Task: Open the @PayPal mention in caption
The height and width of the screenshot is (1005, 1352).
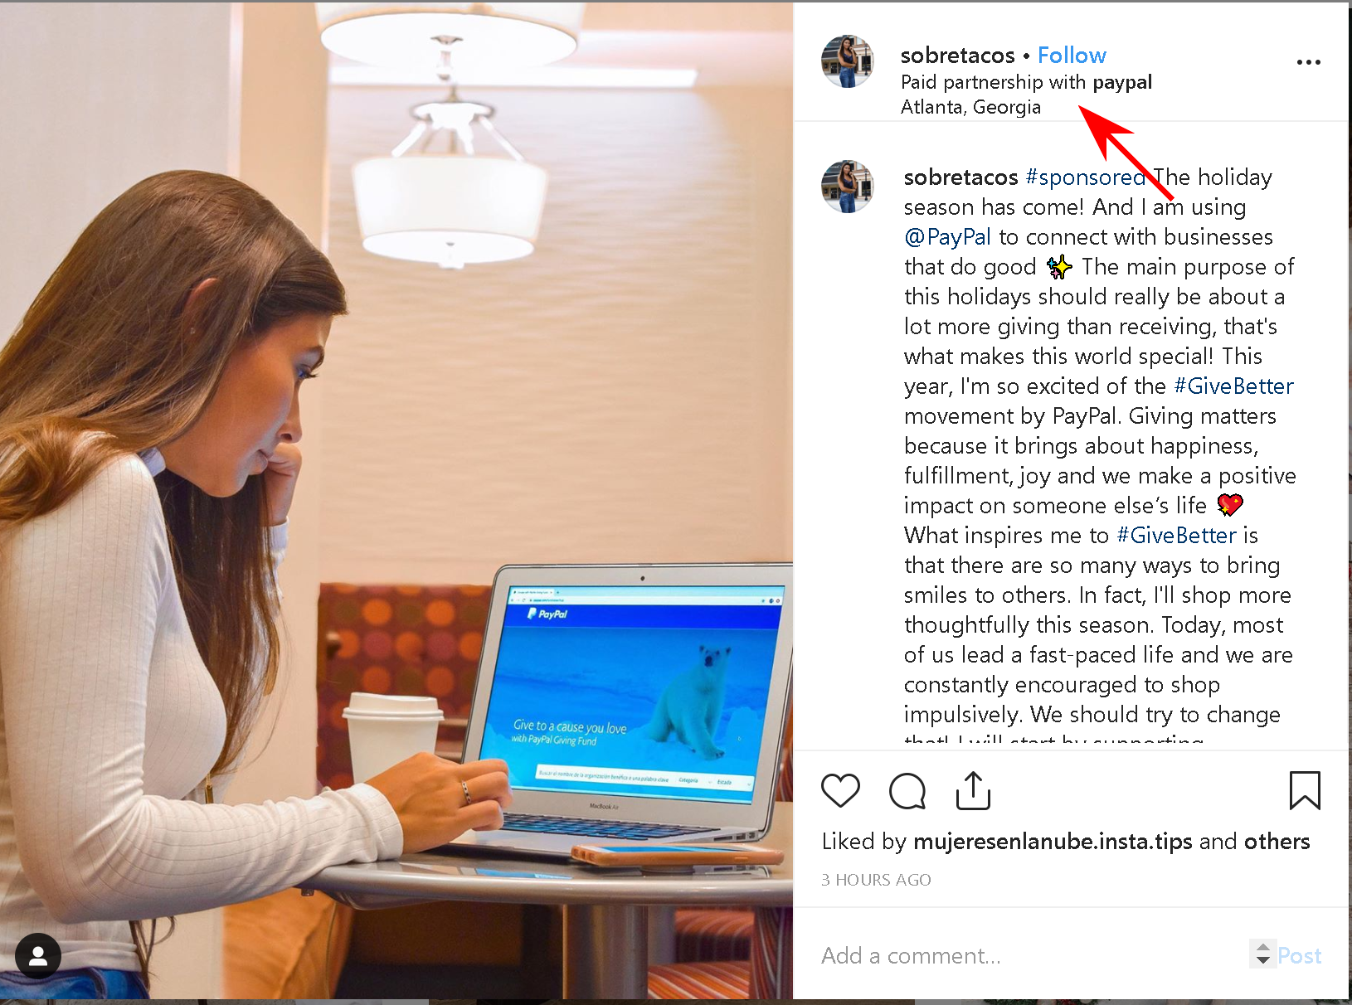Action: pyautogui.click(x=947, y=237)
